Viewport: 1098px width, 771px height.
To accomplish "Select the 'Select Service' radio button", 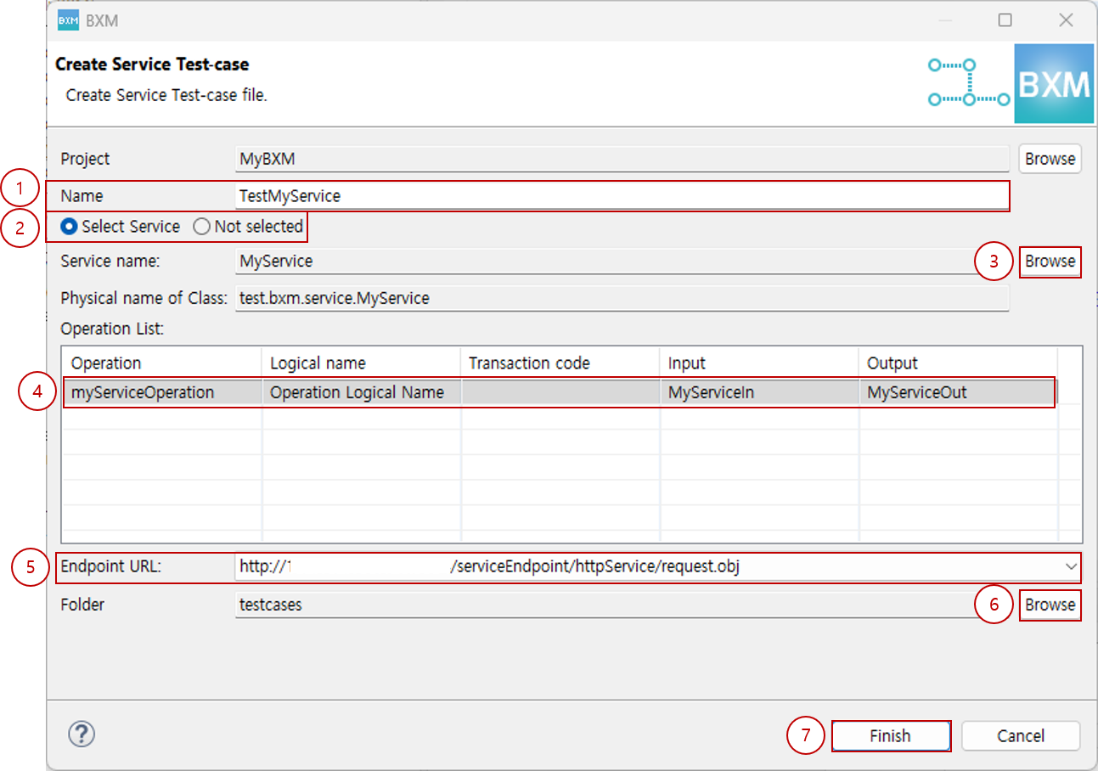I will pos(70,227).
